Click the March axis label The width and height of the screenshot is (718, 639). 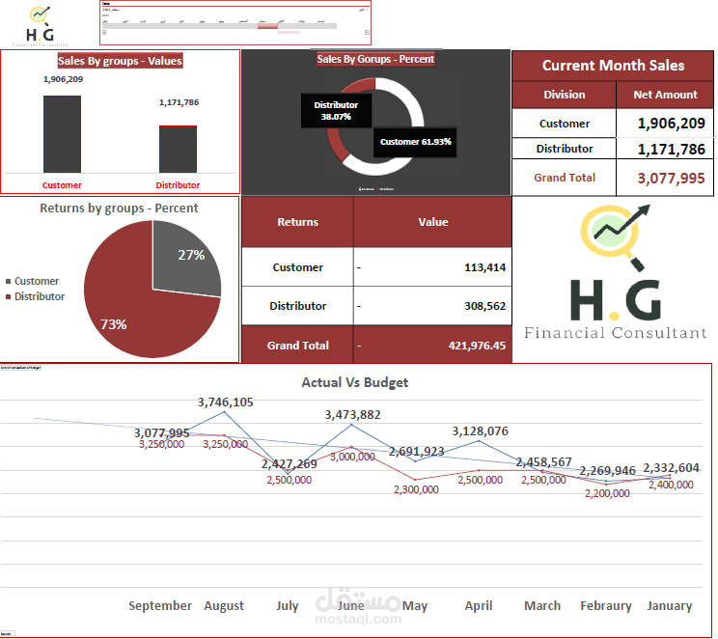542,605
